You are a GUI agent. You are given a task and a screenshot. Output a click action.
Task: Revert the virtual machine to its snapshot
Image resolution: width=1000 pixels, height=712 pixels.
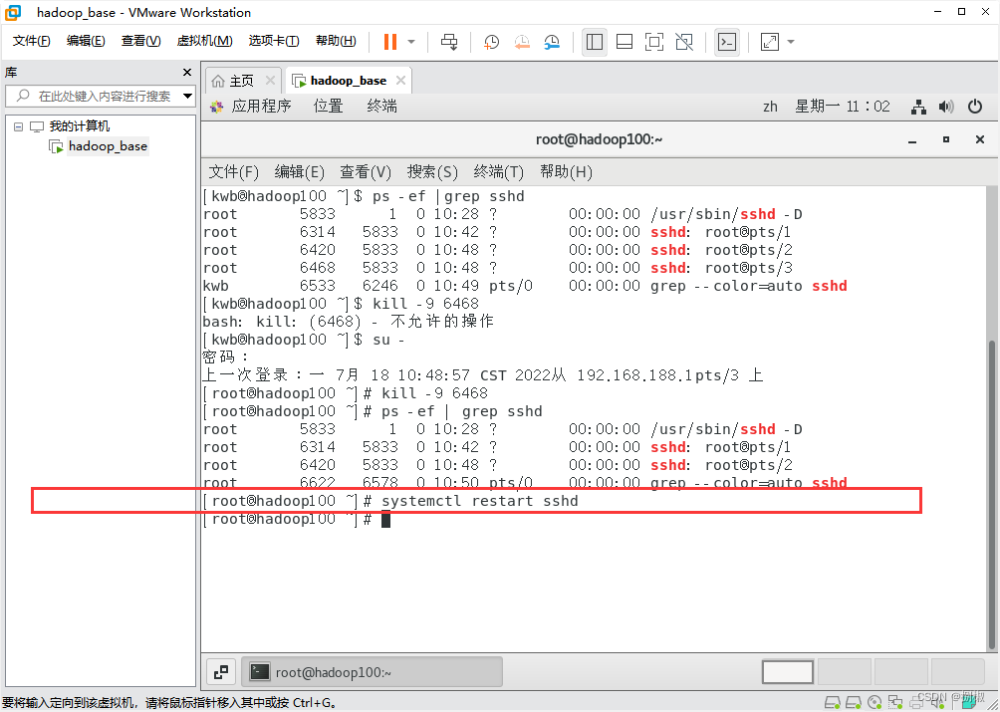(x=522, y=42)
